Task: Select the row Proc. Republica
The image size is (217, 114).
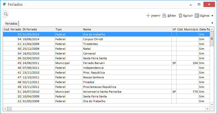Action: click(x=106, y=73)
